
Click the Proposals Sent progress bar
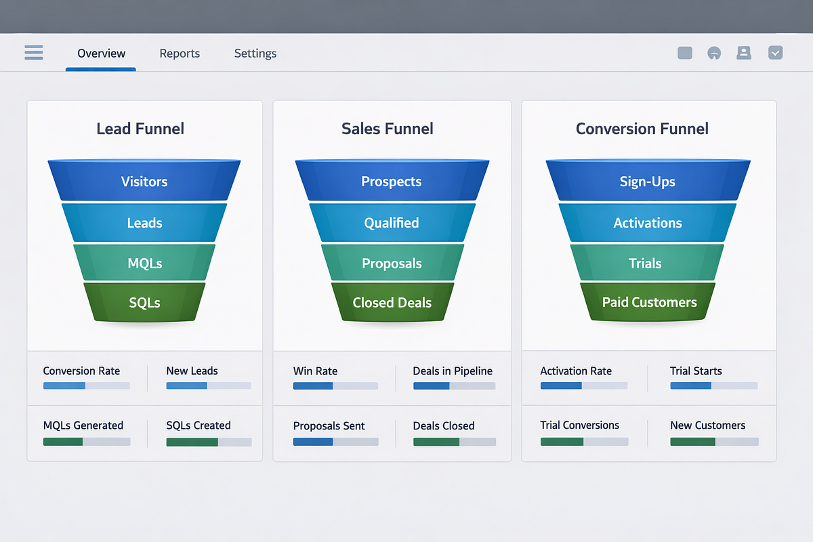335,441
